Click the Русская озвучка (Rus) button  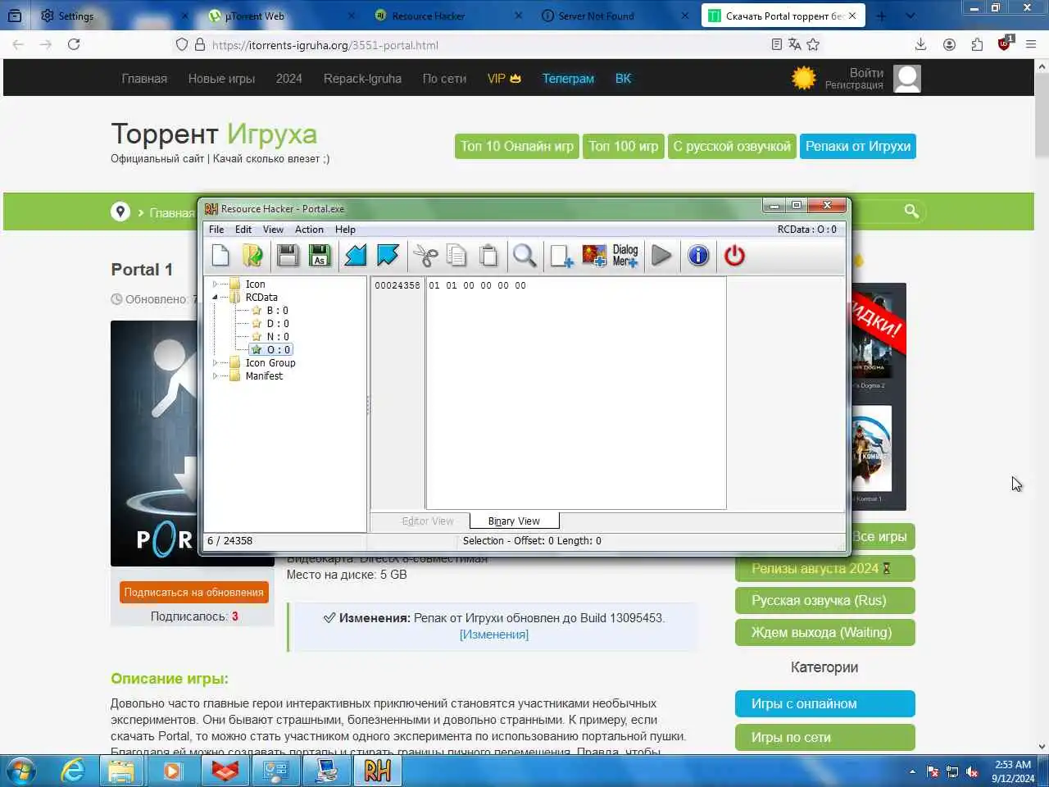pos(825,600)
